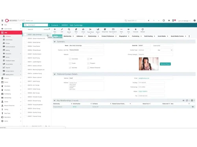Viewport: 197px width, 147px height.
Task: Collapse the Summary section
Action: (x=55, y=42)
